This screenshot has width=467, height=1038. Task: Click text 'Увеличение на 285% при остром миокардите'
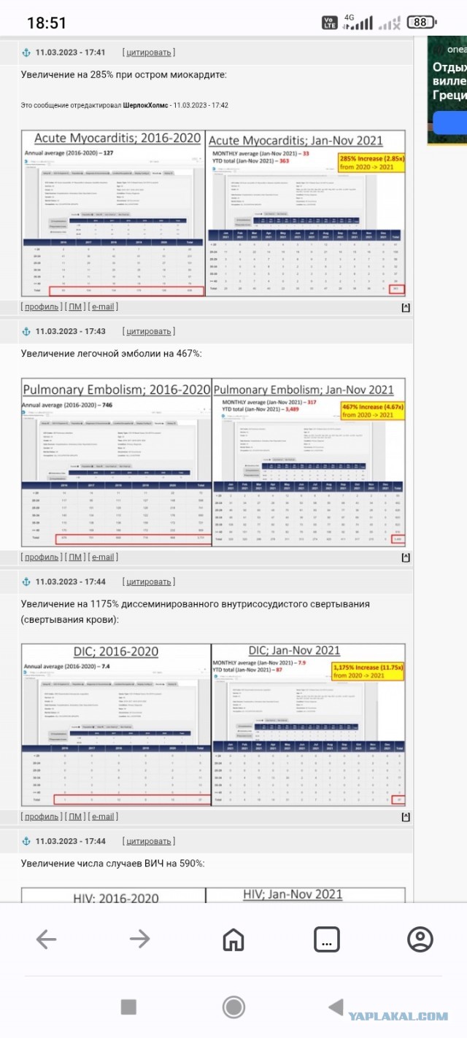124,74
